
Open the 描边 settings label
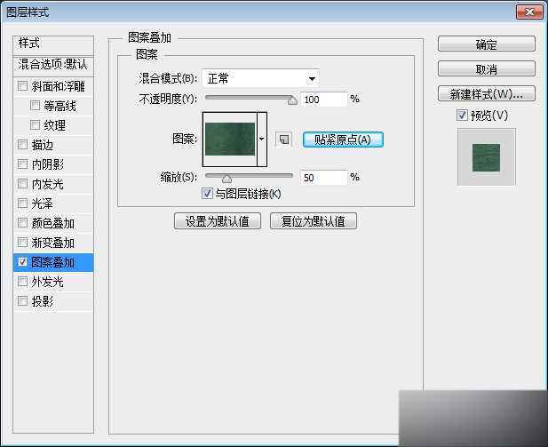click(43, 145)
